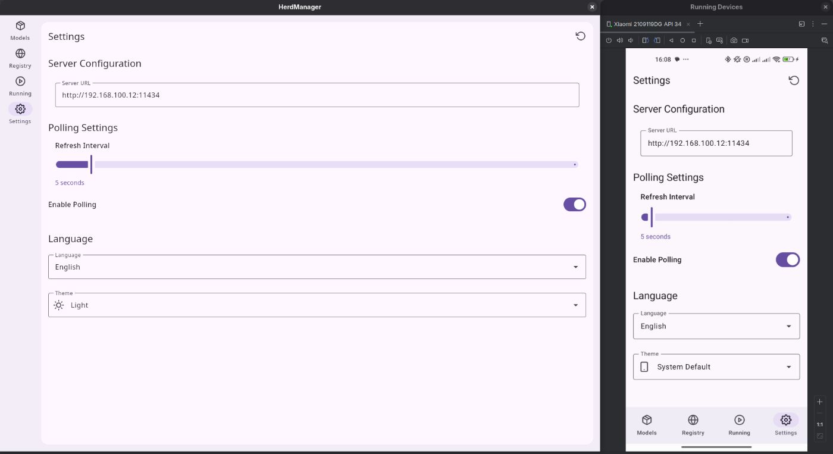Image resolution: width=833 pixels, height=454 pixels.
Task: Select Registry from the left sidebar
Action: point(20,58)
